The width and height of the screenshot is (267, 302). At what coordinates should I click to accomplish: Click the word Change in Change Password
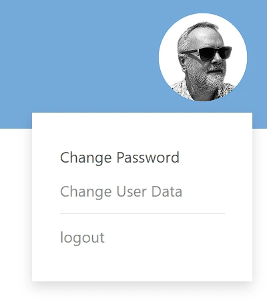pos(86,158)
